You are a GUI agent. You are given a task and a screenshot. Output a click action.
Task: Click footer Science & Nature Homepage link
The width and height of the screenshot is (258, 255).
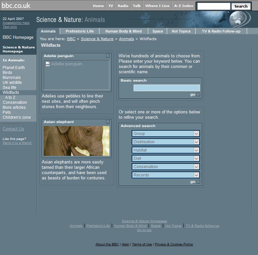coord(144,221)
